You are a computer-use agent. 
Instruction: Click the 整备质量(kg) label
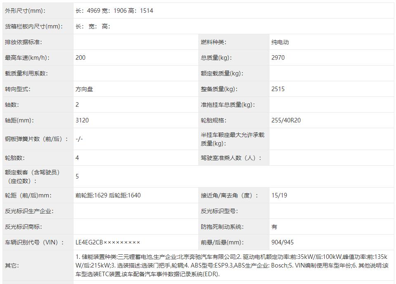(x=219, y=89)
